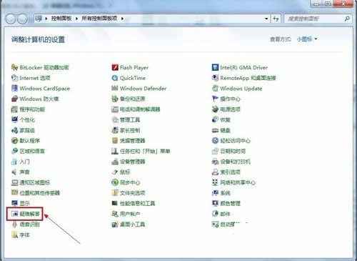Image resolution: width=357 pixels, height=261 pixels.
Task: Click the RemoteApp 和桌面连接 icon
Action: pos(215,78)
